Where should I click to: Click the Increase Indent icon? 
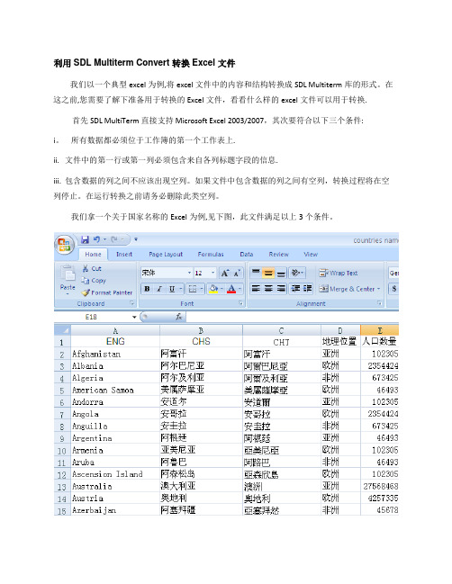pyautogui.click(x=307, y=289)
